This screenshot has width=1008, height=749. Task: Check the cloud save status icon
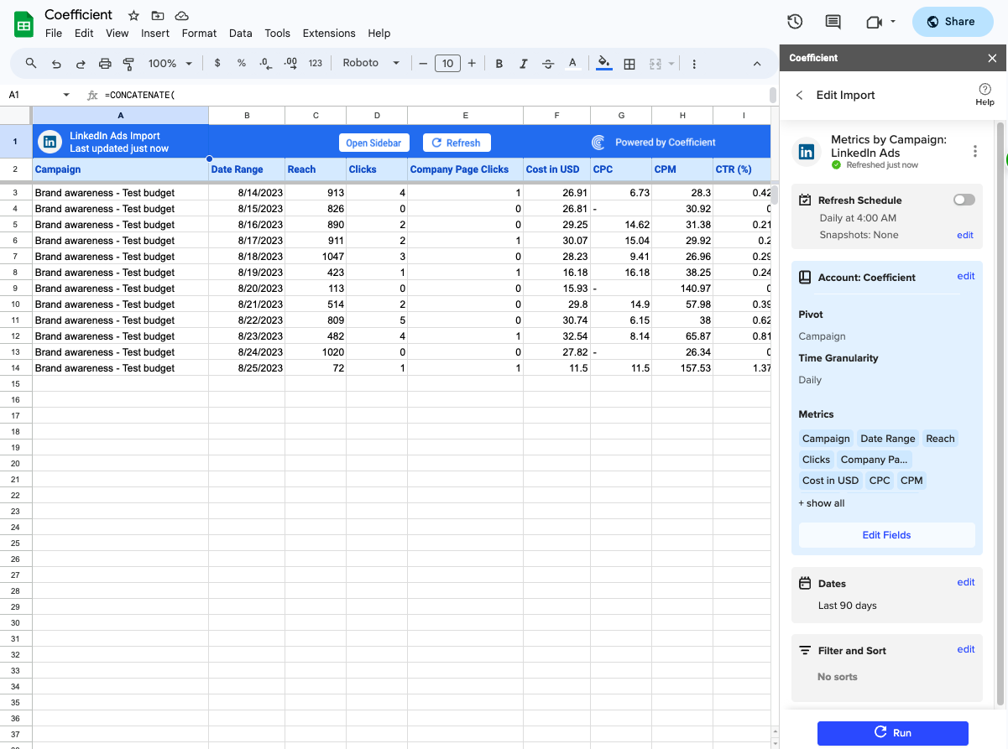[x=182, y=16]
